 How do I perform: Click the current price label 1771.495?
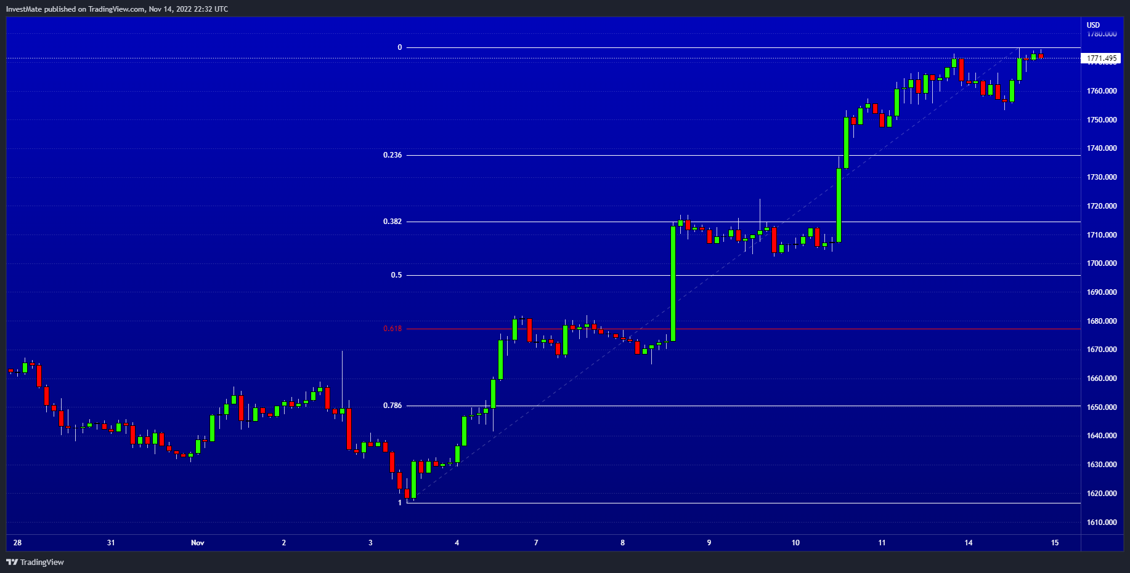1102,58
